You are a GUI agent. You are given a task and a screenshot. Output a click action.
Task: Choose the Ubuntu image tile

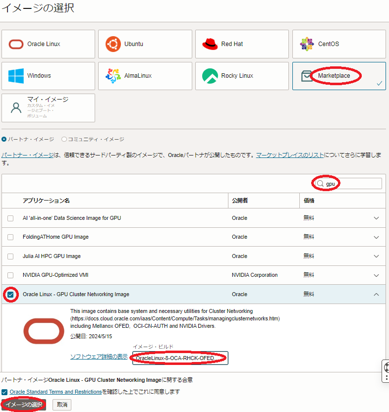point(145,44)
